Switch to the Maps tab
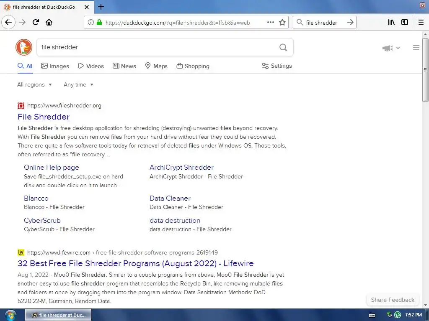Viewport: 429px width, 321px height. pos(156,66)
